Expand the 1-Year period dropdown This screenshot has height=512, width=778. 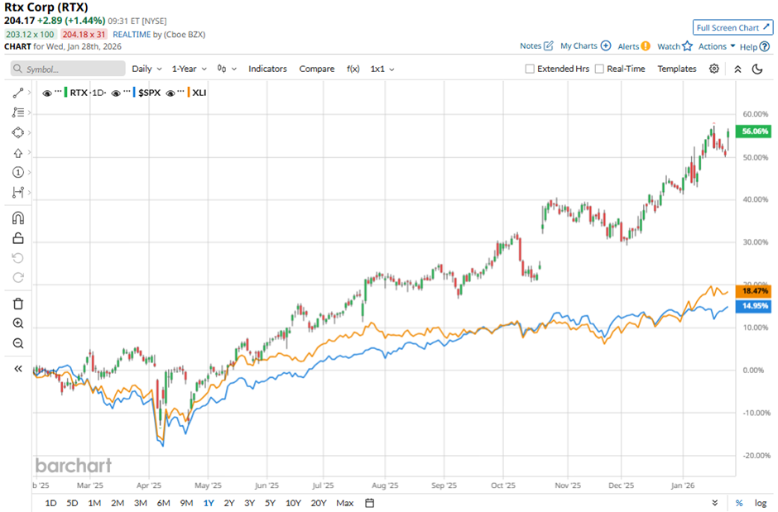point(189,69)
